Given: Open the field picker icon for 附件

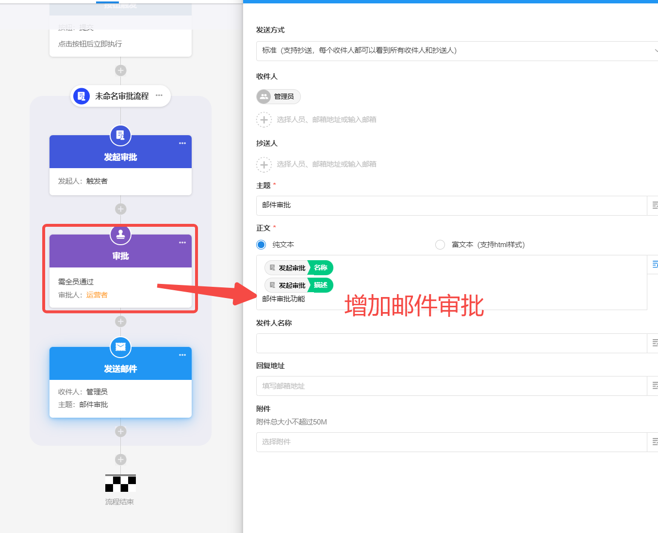Looking at the screenshot, I should [x=655, y=442].
